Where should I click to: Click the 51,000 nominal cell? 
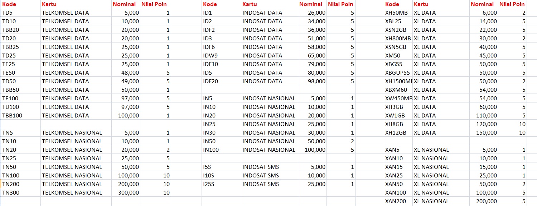(x=312, y=38)
